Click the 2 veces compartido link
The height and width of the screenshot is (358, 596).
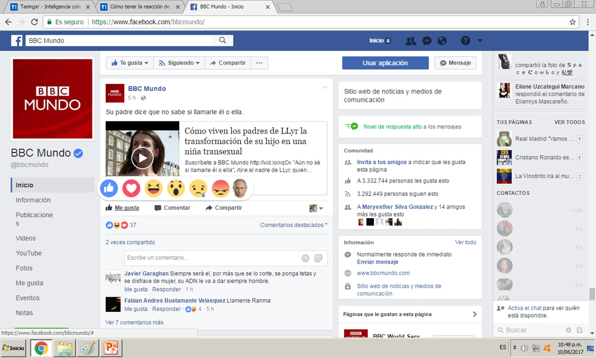click(130, 242)
